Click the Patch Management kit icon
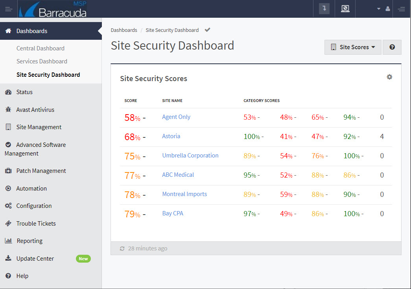This screenshot has width=411, height=289. pos(8,171)
